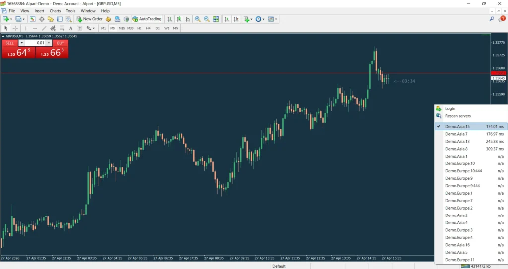Screen dimensions: 508x269
Task: Decrease lot volume with down arrow
Action: [x=21, y=43]
